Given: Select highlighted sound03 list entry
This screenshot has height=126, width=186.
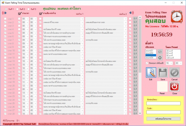Looking at the screenshot, I should (x=151, y=55).
